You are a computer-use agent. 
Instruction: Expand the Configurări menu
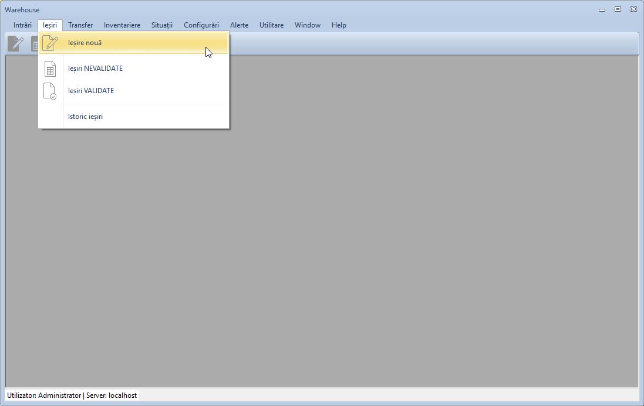click(201, 25)
